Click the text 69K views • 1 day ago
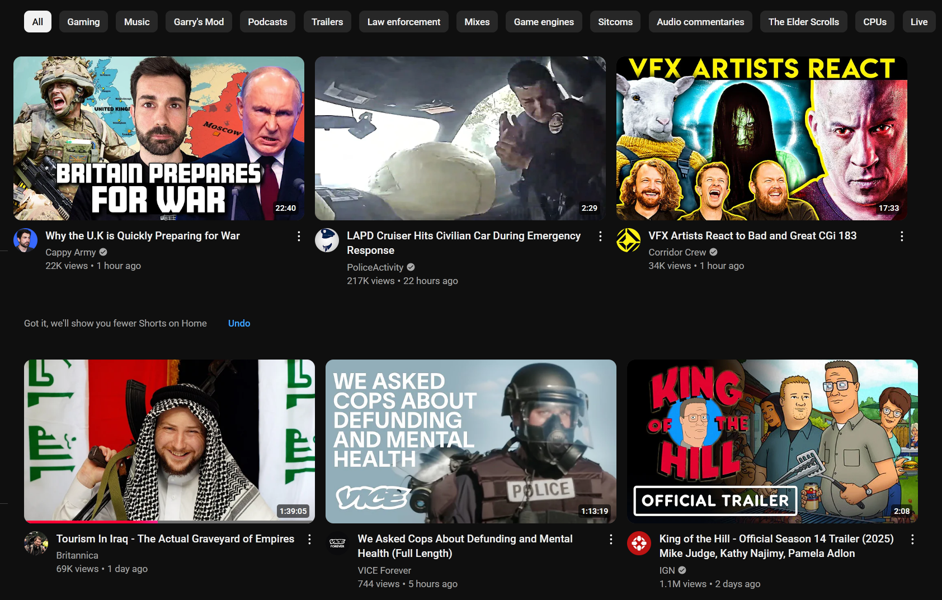942x600 pixels. click(102, 569)
